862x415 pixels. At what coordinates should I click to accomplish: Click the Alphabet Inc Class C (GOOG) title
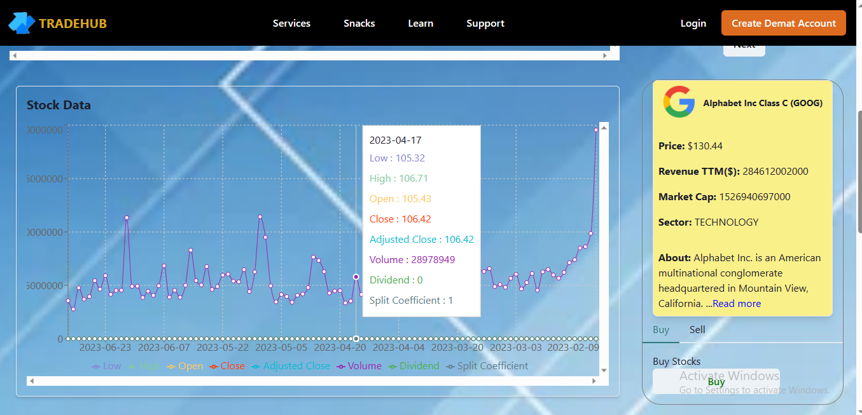763,103
